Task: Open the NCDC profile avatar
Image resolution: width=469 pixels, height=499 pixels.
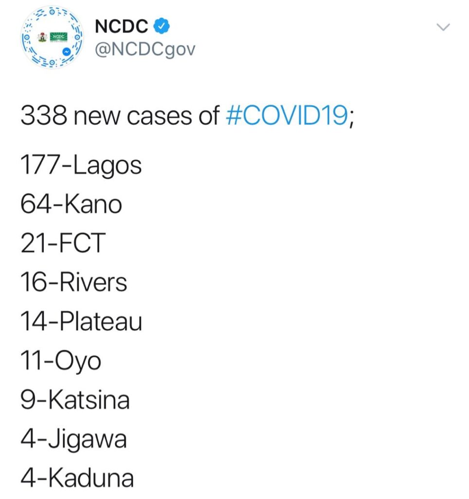Action: click(52, 38)
